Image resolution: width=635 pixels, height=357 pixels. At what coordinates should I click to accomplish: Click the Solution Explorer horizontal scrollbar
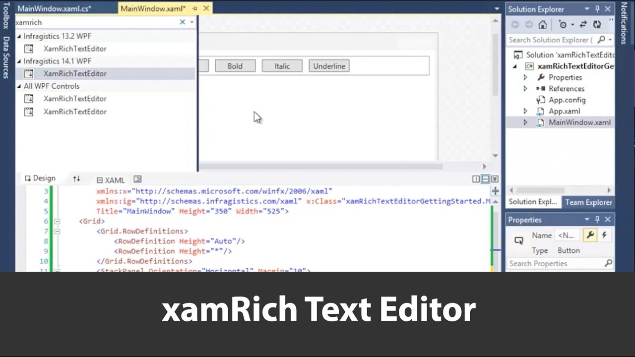(541, 190)
